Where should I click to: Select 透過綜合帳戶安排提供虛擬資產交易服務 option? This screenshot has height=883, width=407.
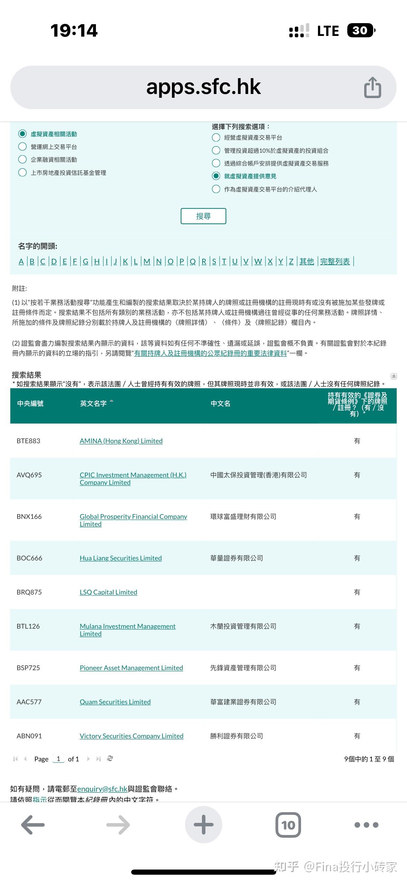216,163
